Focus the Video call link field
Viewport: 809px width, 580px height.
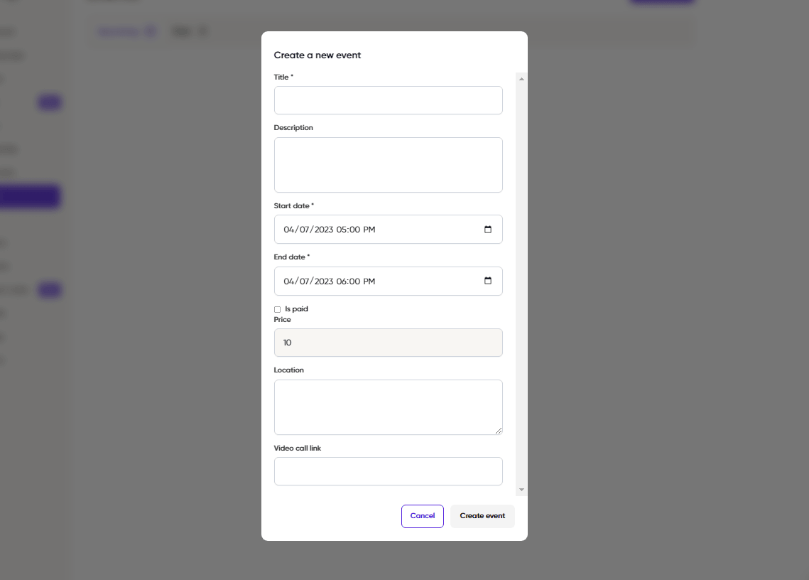coord(388,471)
